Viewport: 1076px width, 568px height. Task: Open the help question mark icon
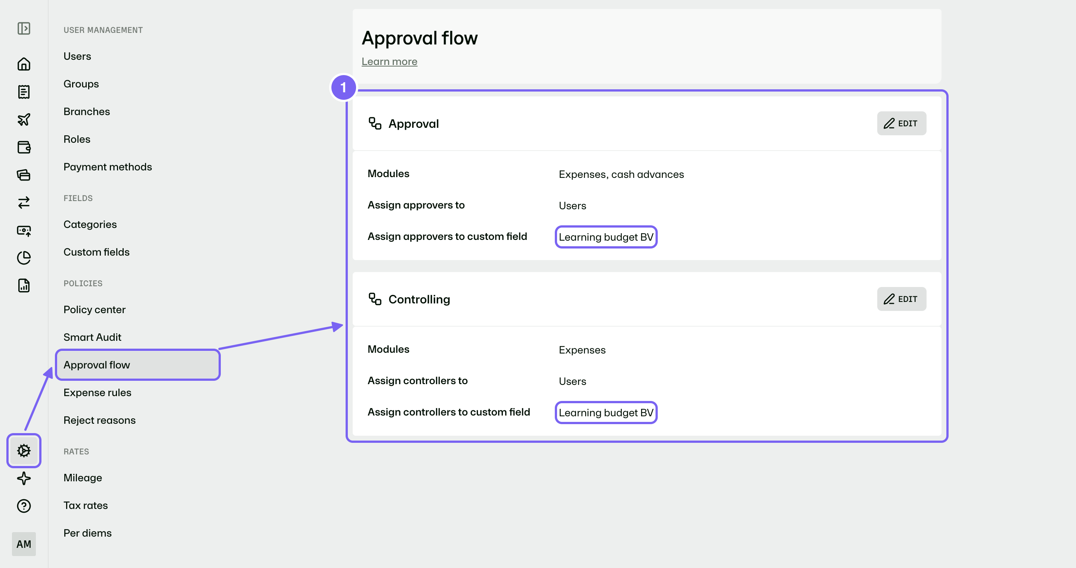click(x=24, y=506)
